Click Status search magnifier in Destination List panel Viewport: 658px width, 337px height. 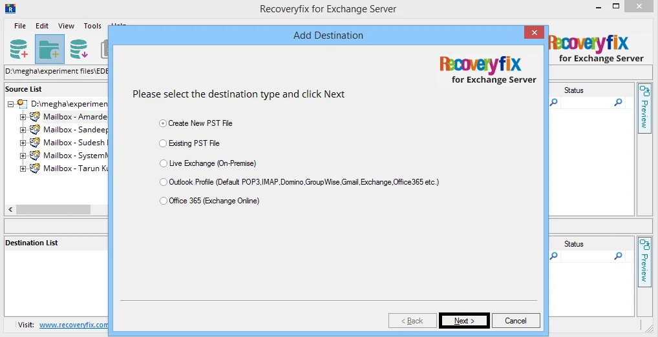(618, 256)
